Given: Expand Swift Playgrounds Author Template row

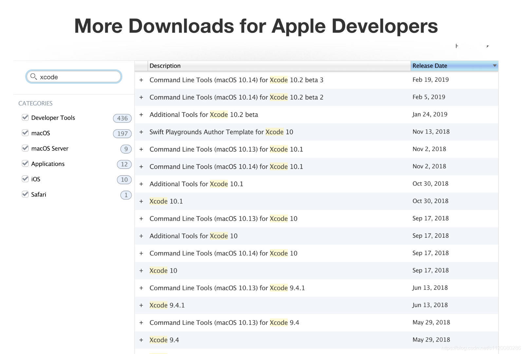Looking at the screenshot, I should pos(141,132).
